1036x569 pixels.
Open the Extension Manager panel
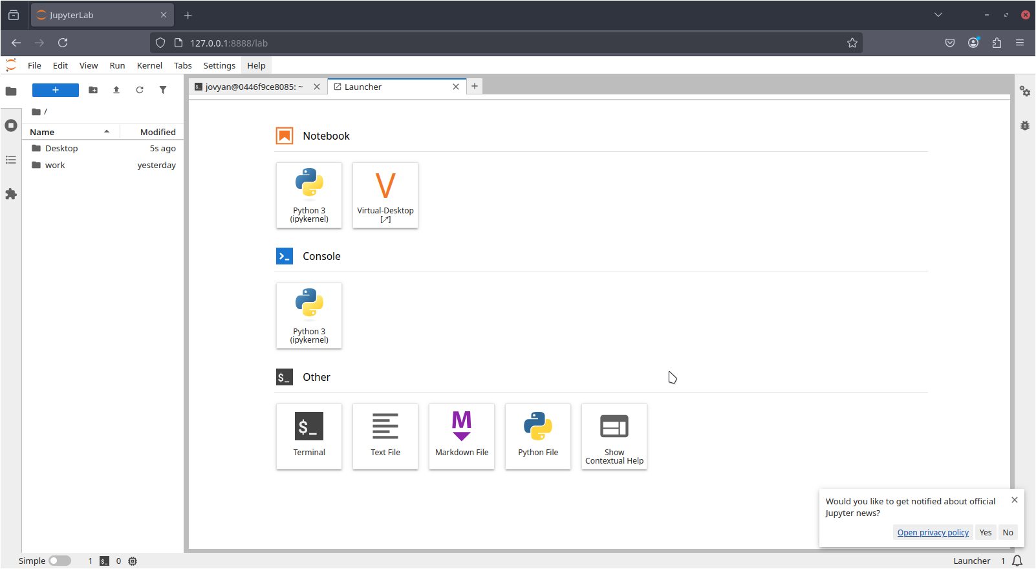coord(11,194)
